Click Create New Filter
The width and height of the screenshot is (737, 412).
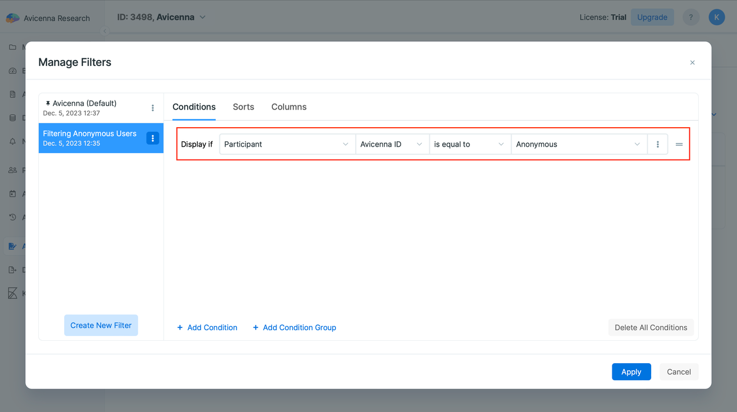[101, 325]
